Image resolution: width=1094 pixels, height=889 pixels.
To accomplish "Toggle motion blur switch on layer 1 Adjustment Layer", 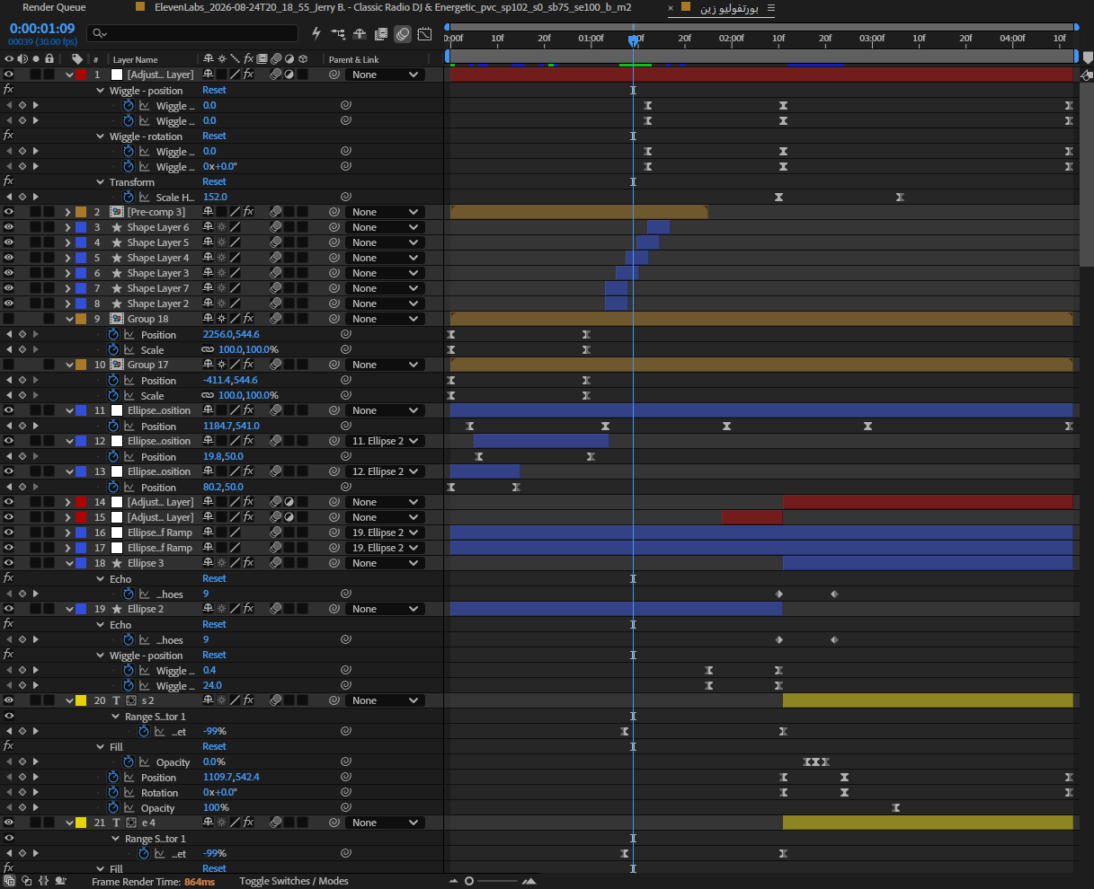I will [277, 75].
